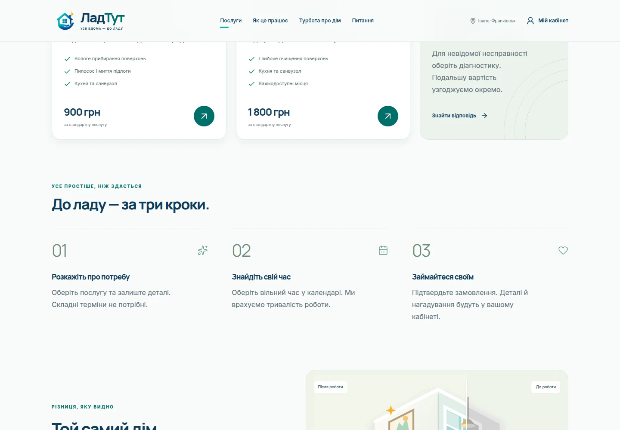The image size is (620, 430).
Task: Click the 900 грн price text
Action: [x=82, y=112]
